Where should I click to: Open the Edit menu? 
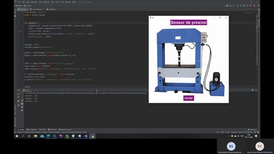[x=24, y=2]
